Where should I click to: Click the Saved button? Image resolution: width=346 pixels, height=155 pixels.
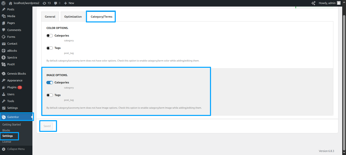[47, 126]
